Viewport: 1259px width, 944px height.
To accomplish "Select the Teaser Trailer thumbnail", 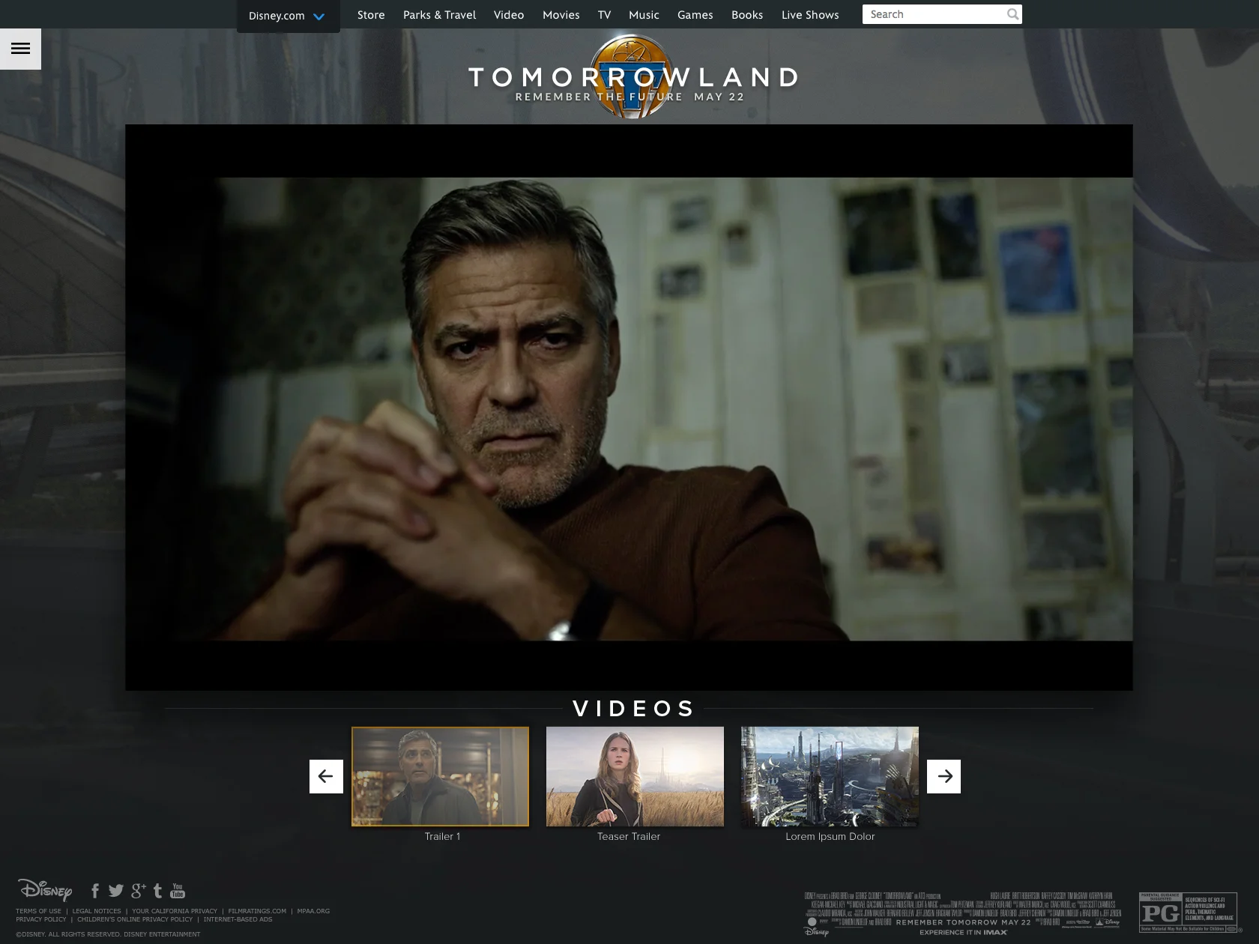I will click(635, 776).
